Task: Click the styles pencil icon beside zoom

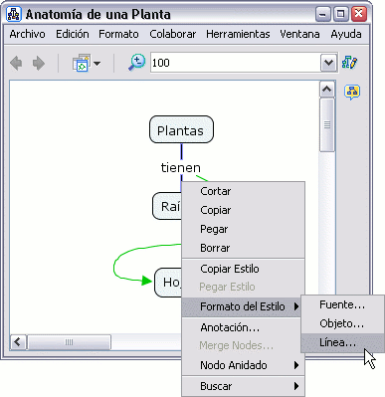Action: tap(350, 62)
